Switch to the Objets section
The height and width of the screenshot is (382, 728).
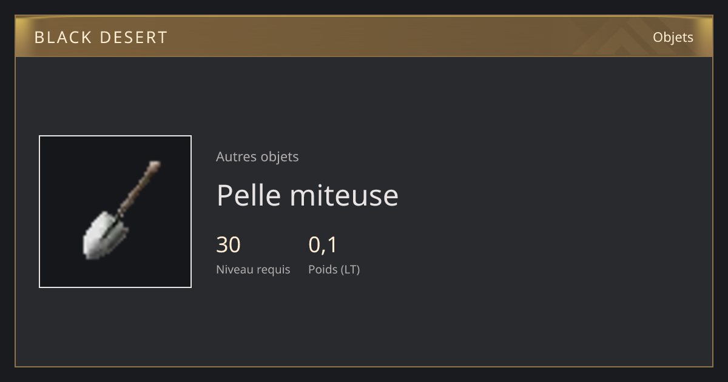(673, 38)
